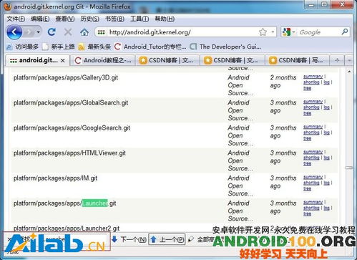Open log link for IM.git
Viewport: 357px width, 260px height.
[326, 183]
